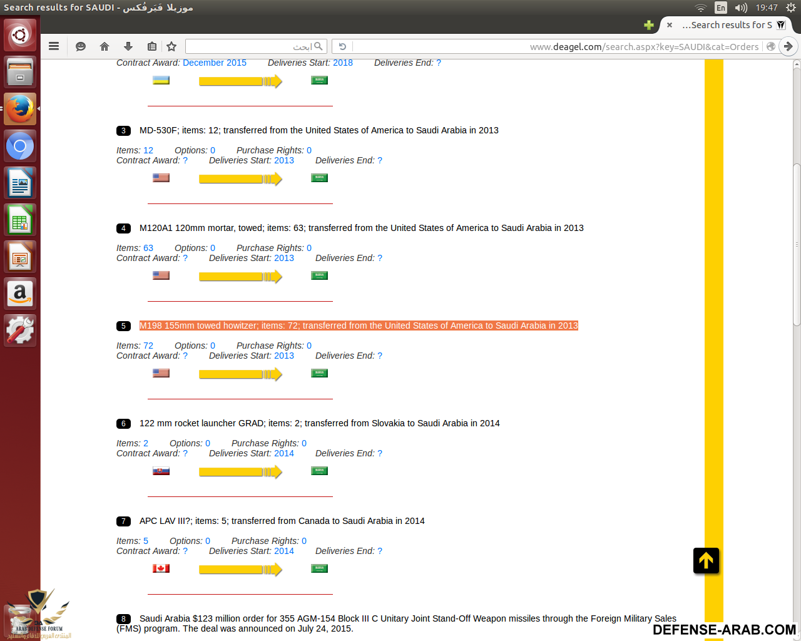Go to the browser home page
This screenshot has width=801, height=641.
coord(105,46)
